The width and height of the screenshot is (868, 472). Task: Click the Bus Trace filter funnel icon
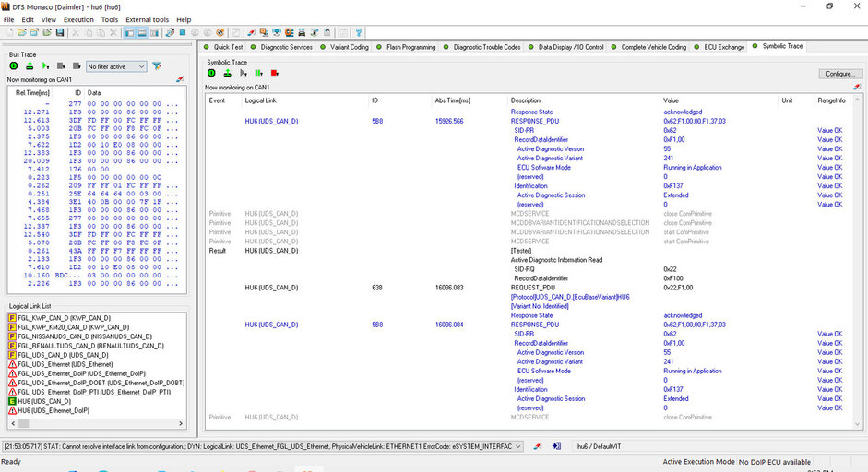tap(157, 66)
